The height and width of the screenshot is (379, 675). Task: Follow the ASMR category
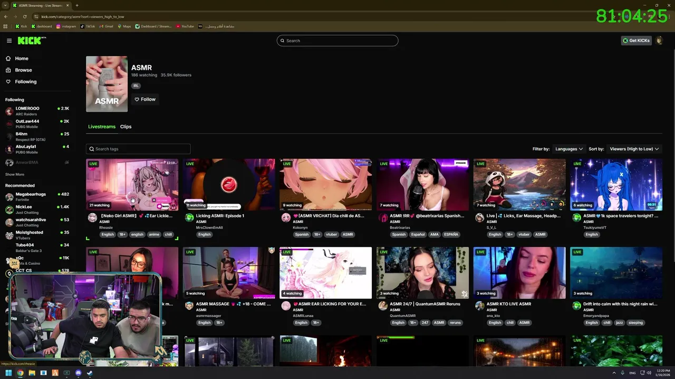tap(145, 99)
